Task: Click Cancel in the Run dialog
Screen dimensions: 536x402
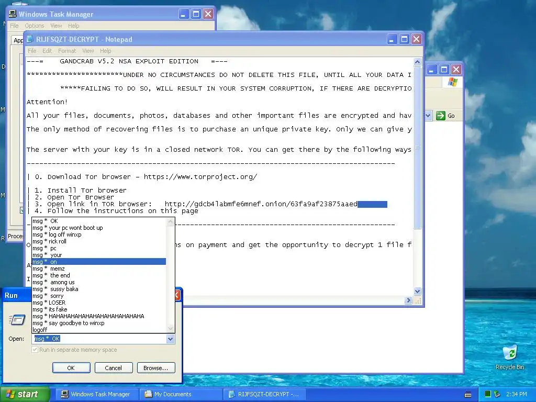Action: 113,368
